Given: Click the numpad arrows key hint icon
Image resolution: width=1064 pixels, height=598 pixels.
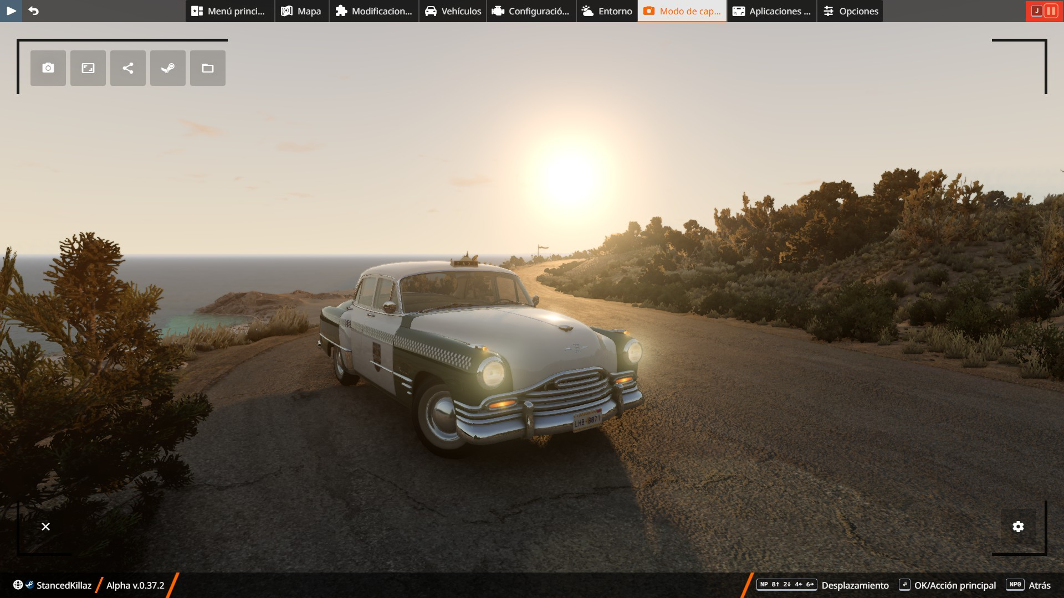Looking at the screenshot, I should [x=787, y=585].
